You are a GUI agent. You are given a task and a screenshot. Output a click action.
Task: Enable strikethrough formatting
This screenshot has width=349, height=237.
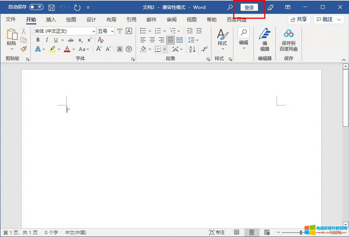(71, 40)
